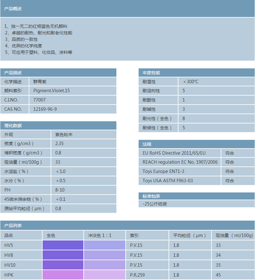Click the HV5 row index 'P.V.15'
Screen dimensions: 255x280
(x=136, y=245)
